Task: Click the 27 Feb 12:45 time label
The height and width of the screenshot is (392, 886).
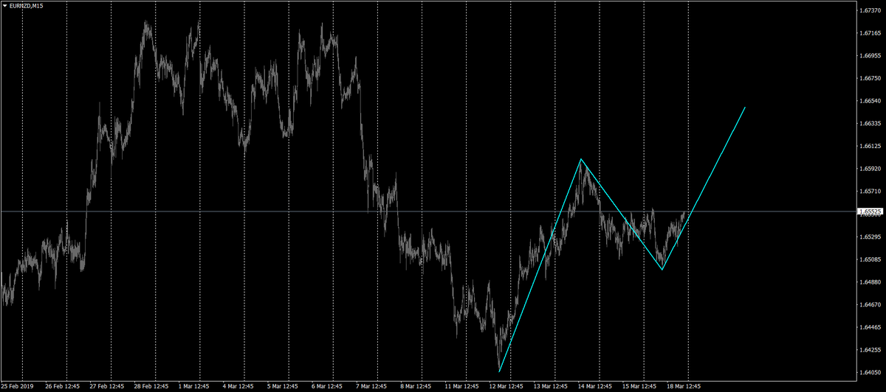Action: [x=107, y=385]
